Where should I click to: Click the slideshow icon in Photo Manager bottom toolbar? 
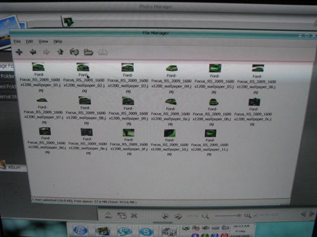[x=122, y=216]
